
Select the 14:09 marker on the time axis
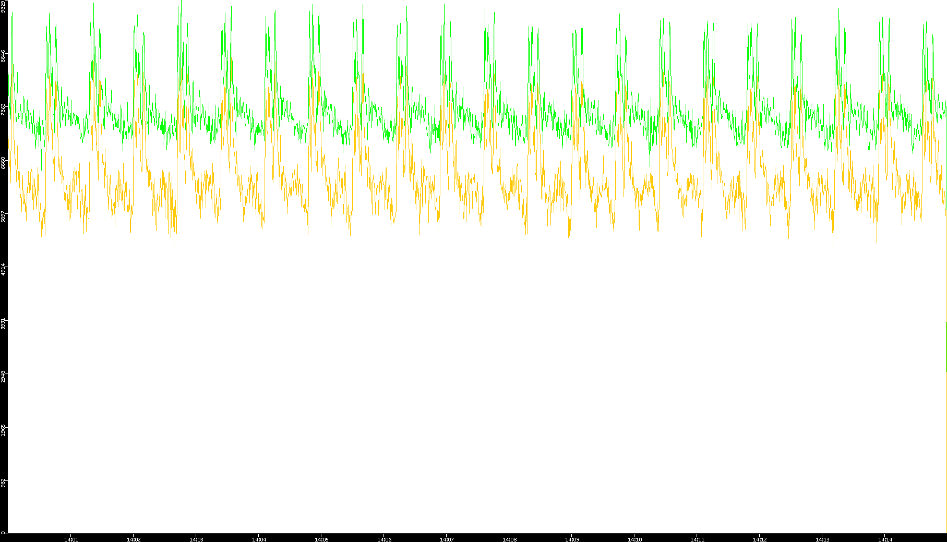pyautogui.click(x=572, y=539)
